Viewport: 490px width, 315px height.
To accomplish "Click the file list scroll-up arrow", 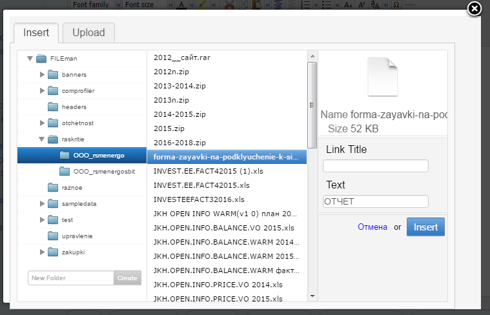I will tap(312, 57).
